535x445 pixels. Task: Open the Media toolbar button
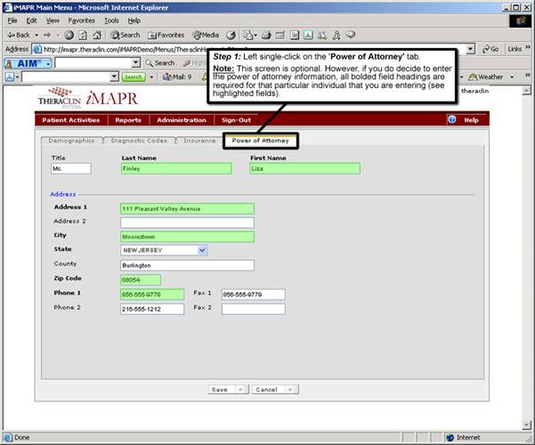[207, 35]
